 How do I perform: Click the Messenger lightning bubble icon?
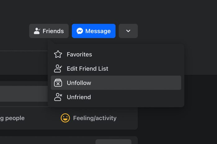(80, 31)
